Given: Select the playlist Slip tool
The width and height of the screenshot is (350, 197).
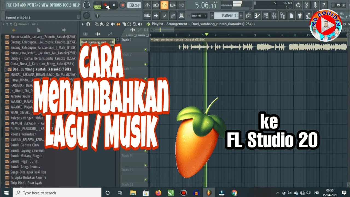Looking at the screenshot, I should [x=118, y=24].
